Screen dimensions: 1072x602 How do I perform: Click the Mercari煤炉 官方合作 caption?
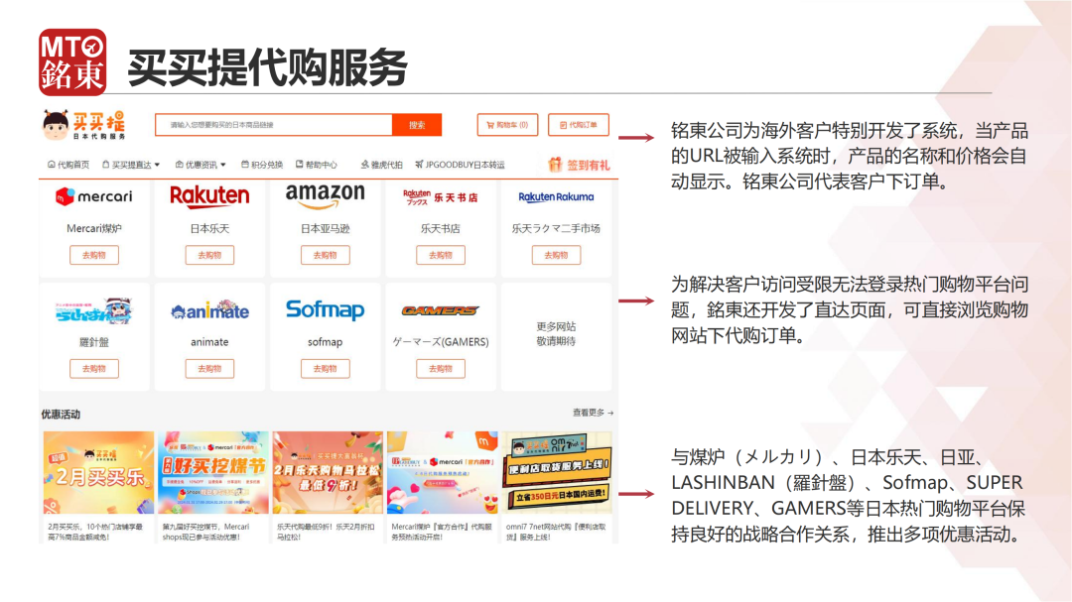(442, 532)
